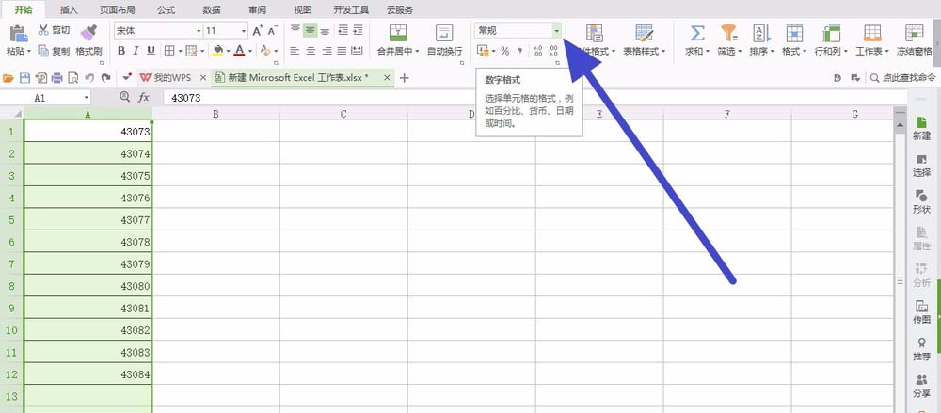
Task: Click the print preview icon
Action: 73,78
